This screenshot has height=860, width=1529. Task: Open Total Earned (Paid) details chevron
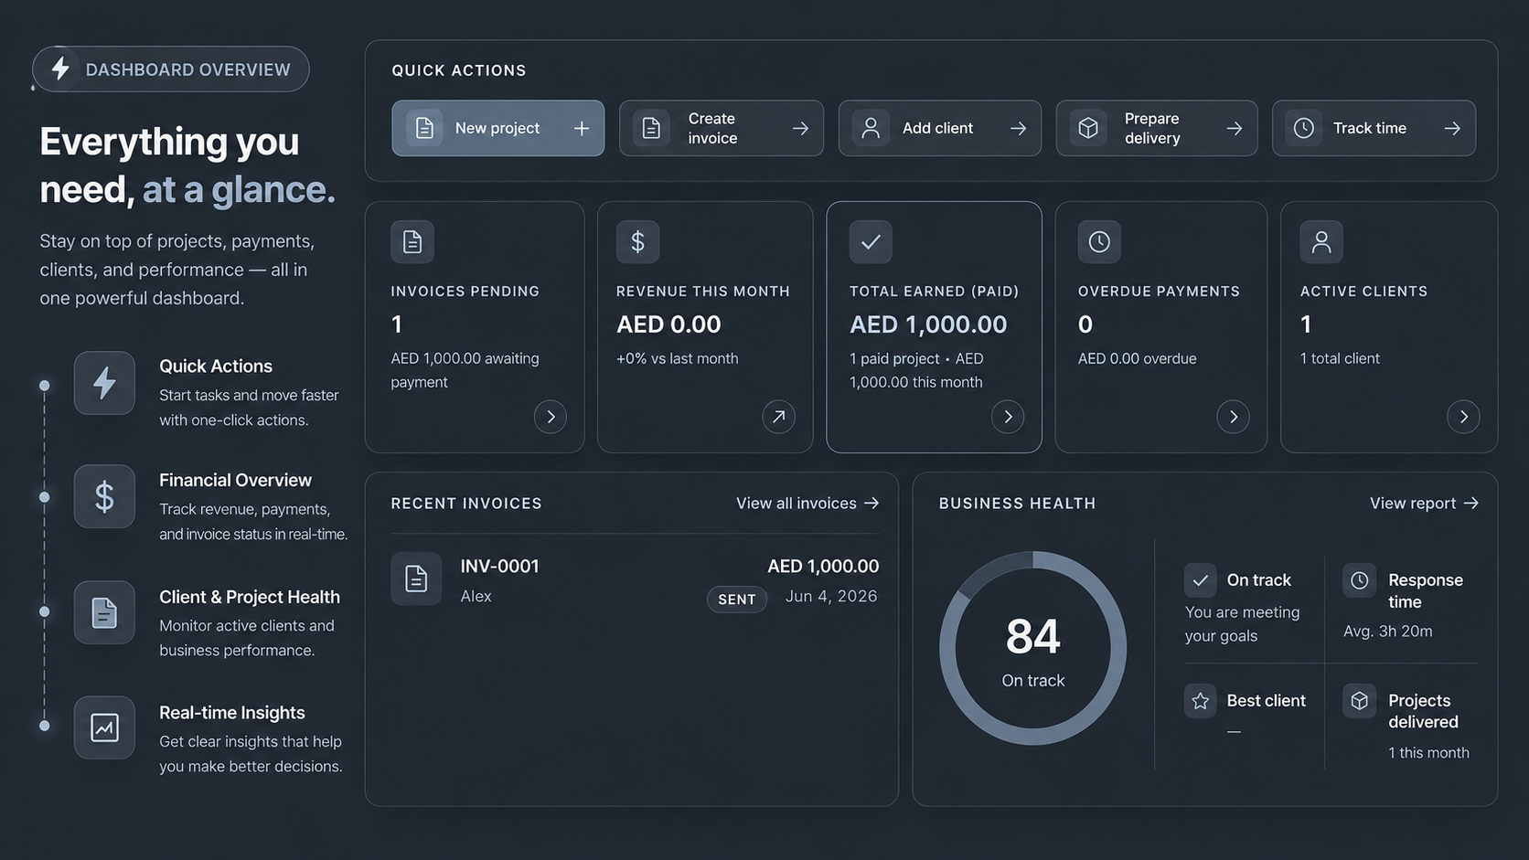[1008, 417]
